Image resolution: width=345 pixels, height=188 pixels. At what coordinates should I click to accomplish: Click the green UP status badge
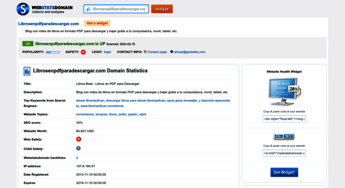tap(28, 44)
